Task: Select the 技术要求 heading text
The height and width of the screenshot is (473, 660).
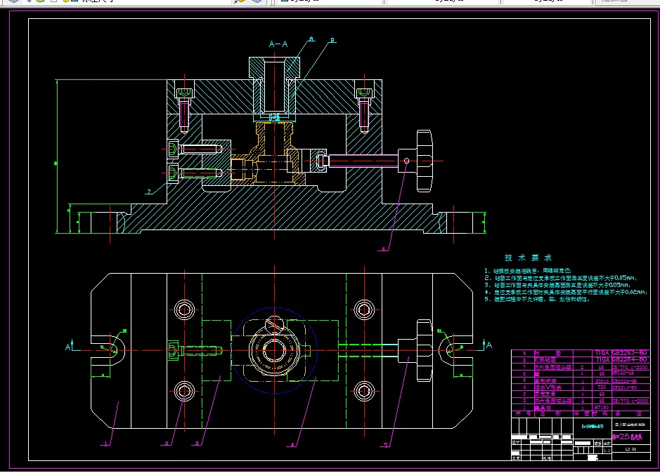Action: pos(529,258)
